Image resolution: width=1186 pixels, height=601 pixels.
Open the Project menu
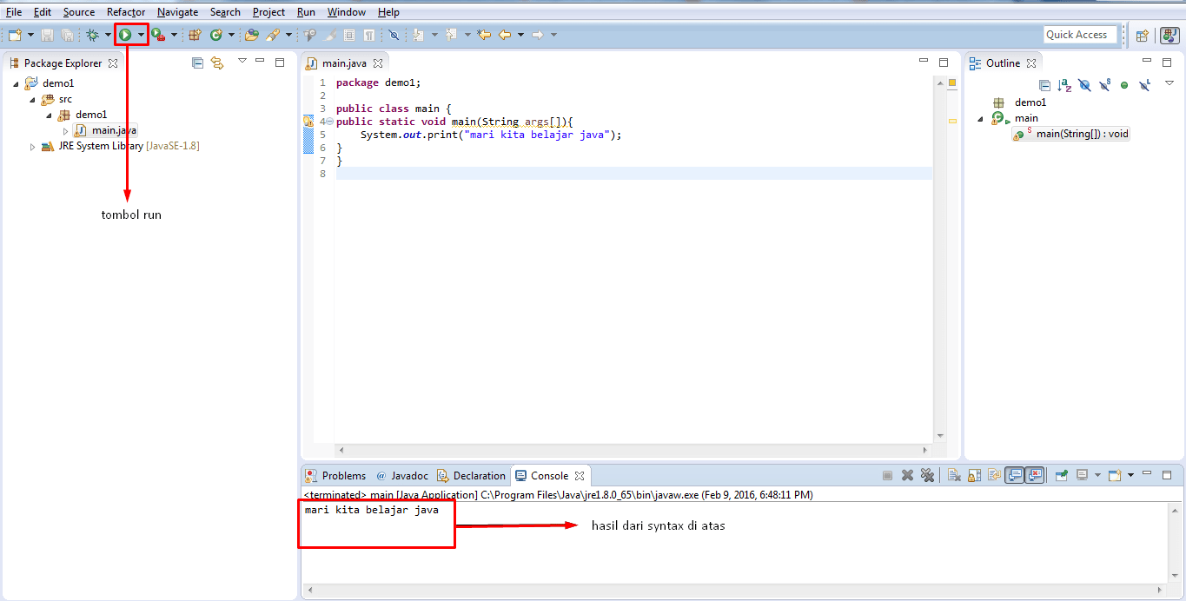(268, 12)
